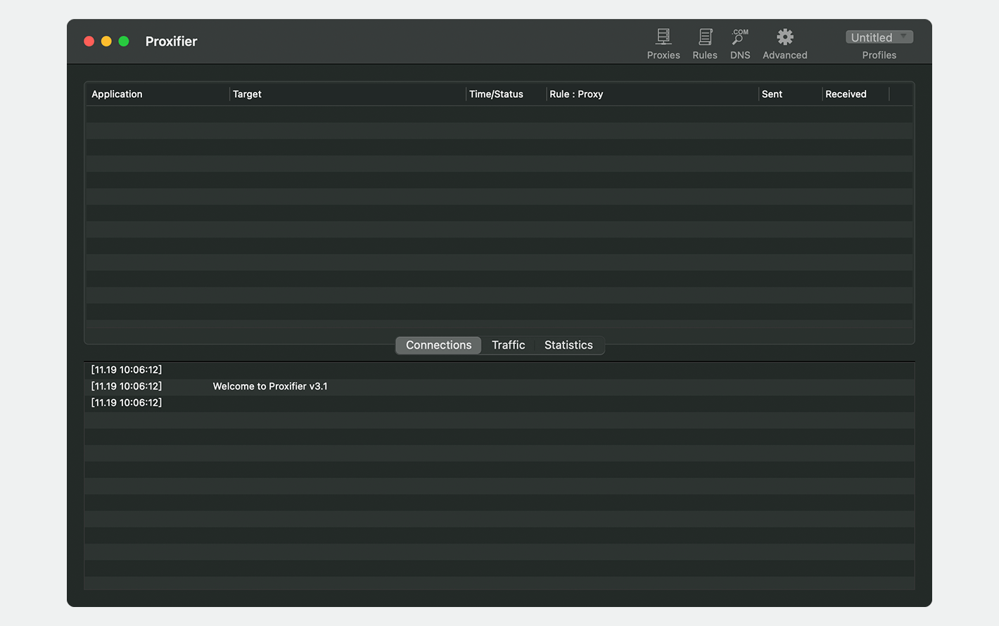Sort by the Received column header
This screenshot has width=999, height=626.
[x=855, y=94]
